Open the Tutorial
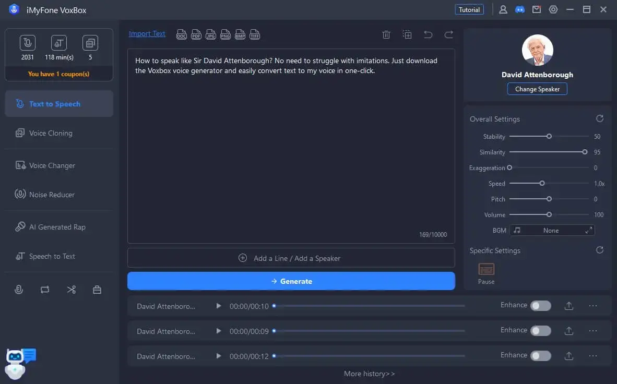 click(469, 9)
